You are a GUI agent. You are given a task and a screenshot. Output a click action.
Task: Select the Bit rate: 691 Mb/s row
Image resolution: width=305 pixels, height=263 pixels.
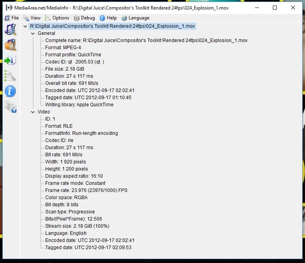64,155
